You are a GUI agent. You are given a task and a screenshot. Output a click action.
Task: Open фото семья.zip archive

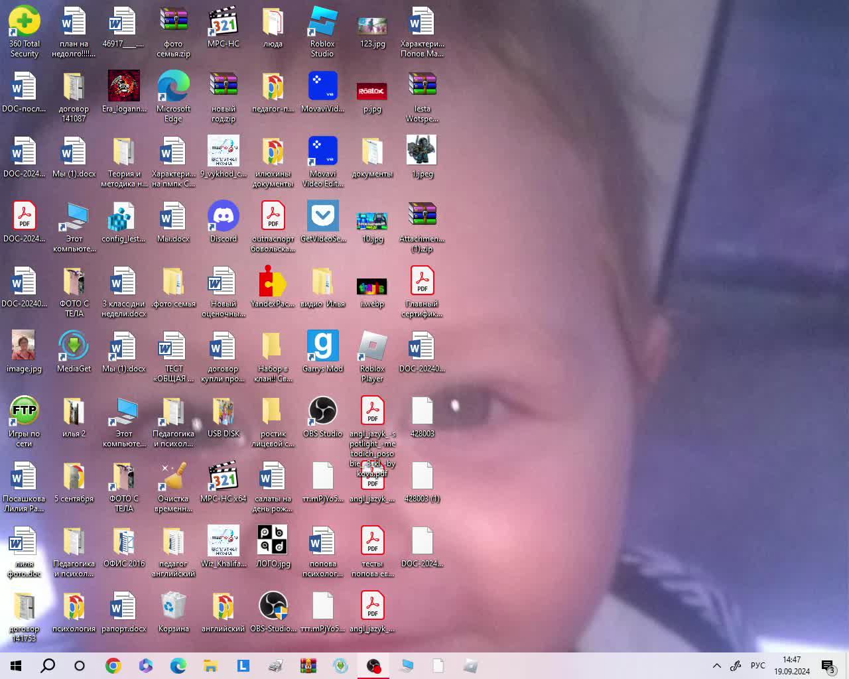(x=173, y=31)
